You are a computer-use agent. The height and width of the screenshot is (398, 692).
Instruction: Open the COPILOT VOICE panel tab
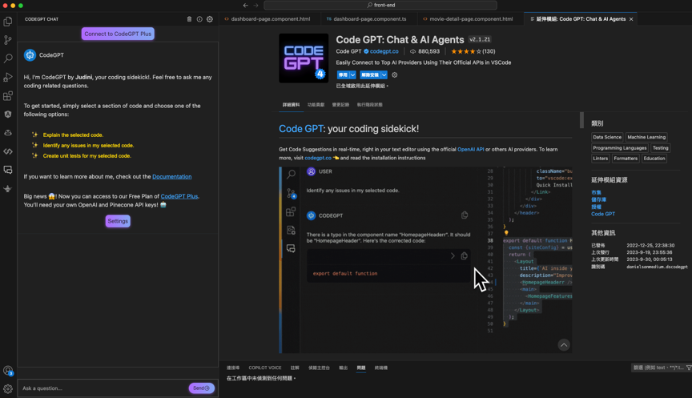coord(265,368)
